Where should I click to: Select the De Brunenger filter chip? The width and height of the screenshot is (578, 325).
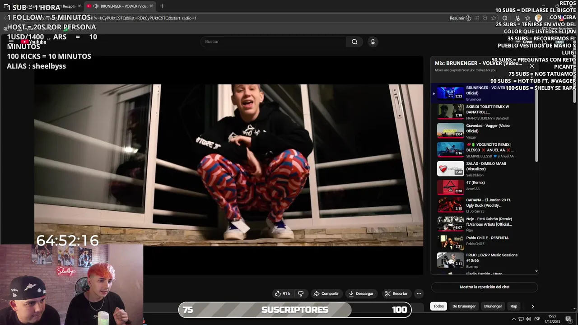click(x=464, y=306)
